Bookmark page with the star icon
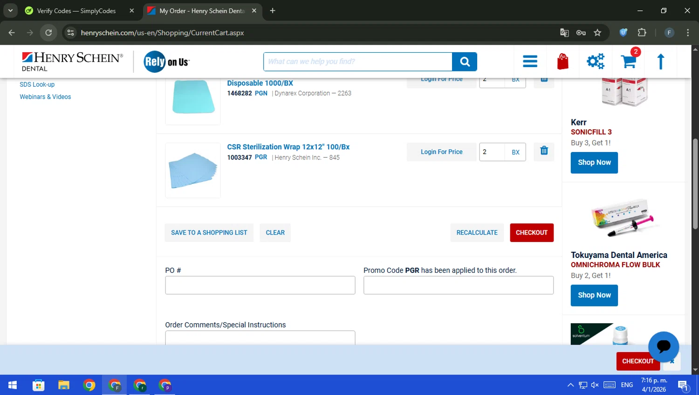Screen dimensions: 699x395 597,33
